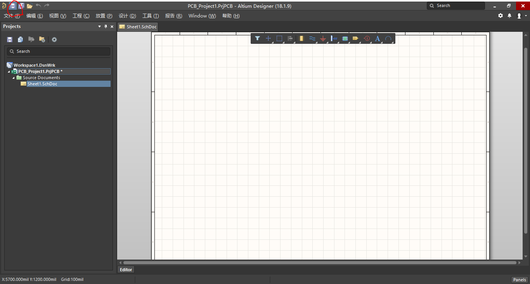Image resolution: width=530 pixels, height=284 pixels.
Task: Click the Editor button below the sheet
Action: [x=125, y=269]
